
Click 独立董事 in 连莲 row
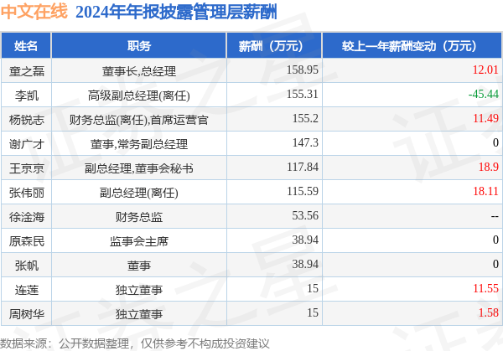[x=139, y=290]
